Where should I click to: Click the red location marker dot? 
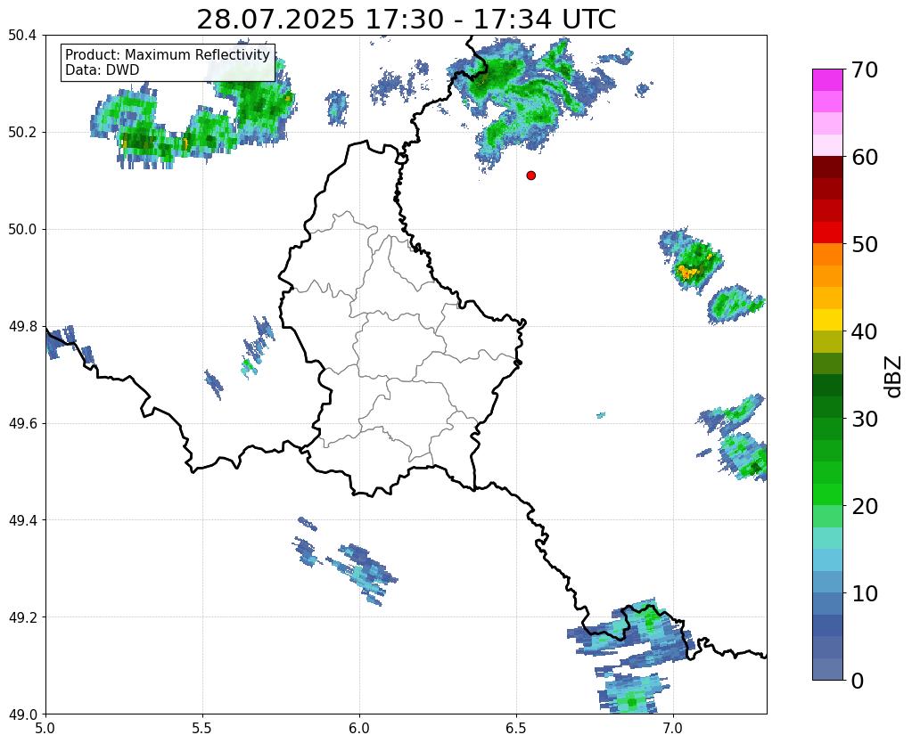[x=530, y=175]
